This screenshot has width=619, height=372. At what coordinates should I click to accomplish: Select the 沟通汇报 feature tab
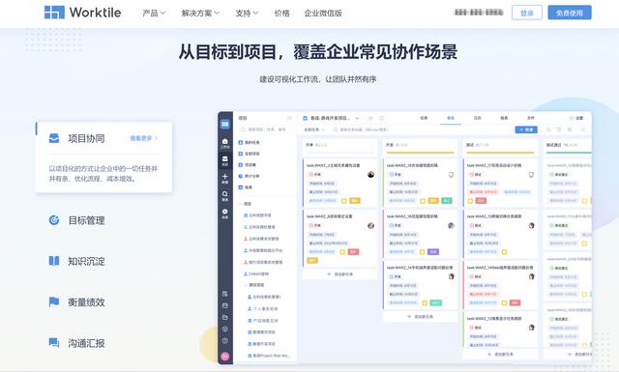[x=77, y=343]
